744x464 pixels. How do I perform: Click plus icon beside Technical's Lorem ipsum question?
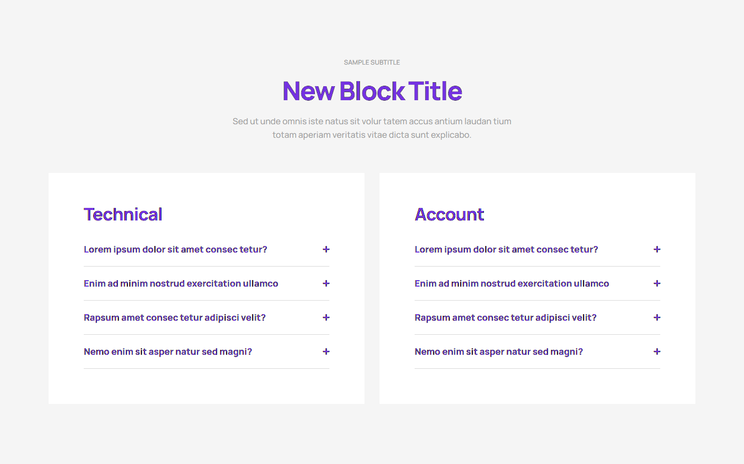pyautogui.click(x=326, y=250)
